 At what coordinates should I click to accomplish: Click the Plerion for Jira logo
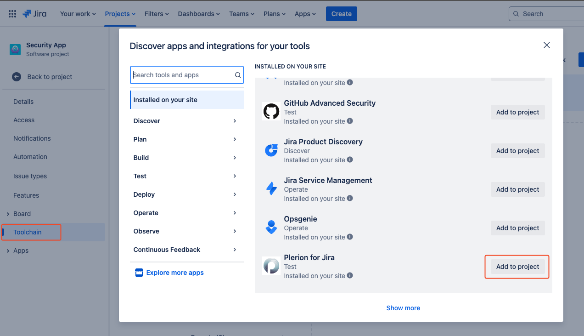point(271,266)
